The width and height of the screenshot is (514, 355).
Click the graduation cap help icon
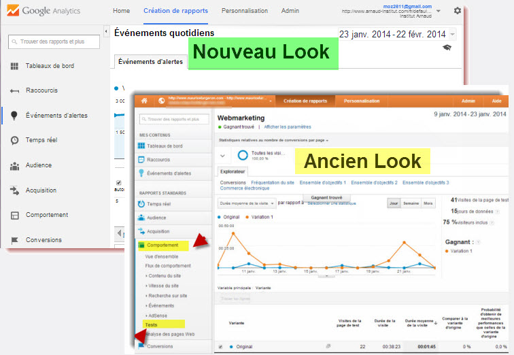coord(447,48)
